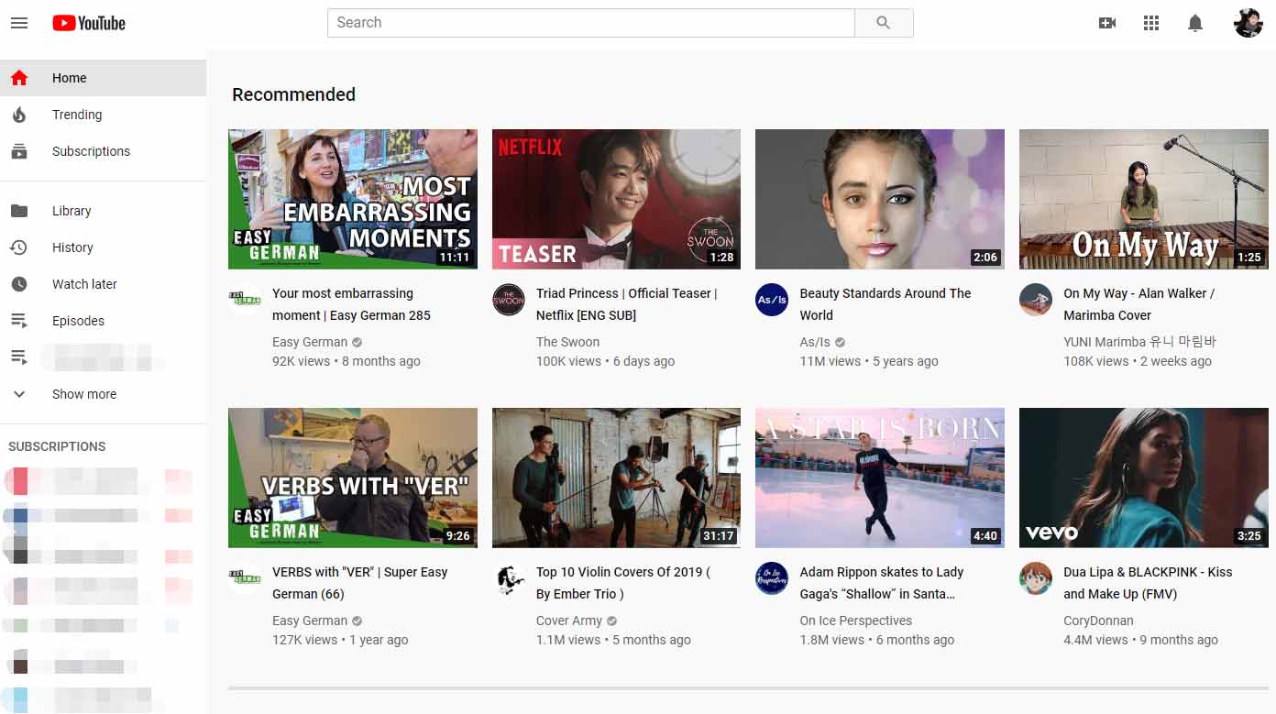Click the Watch later clock icon
Image resolution: width=1276 pixels, height=714 pixels.
tap(19, 284)
